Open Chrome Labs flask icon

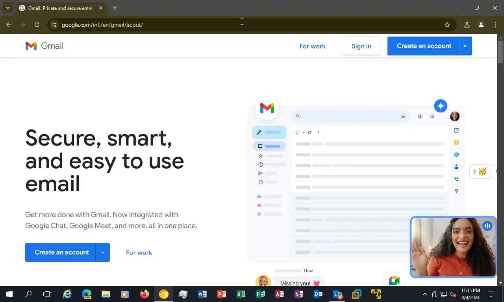pyautogui.click(x=467, y=25)
